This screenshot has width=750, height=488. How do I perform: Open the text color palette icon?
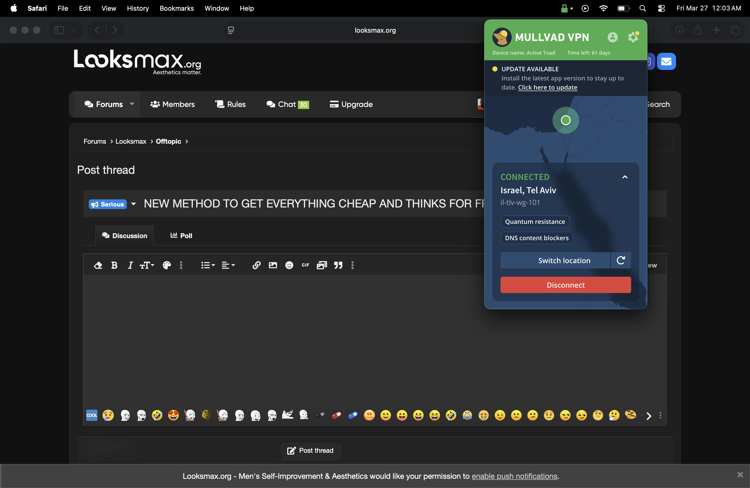[x=167, y=265]
